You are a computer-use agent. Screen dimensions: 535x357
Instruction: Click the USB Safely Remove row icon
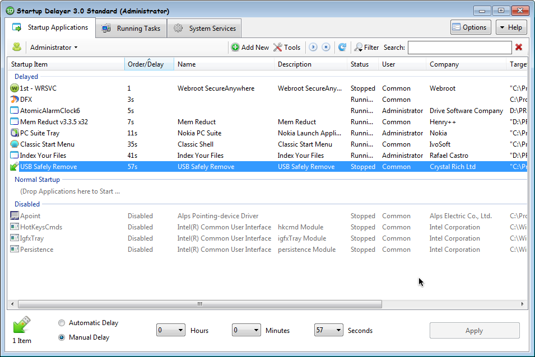(15, 166)
